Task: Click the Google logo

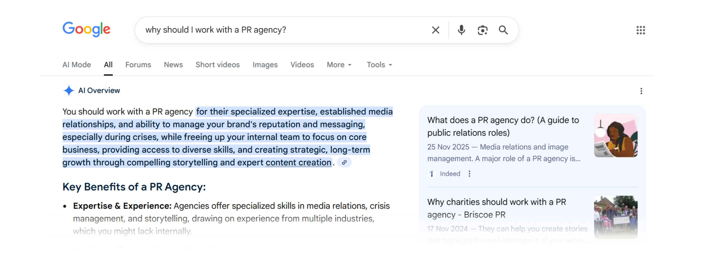Action: point(86,29)
